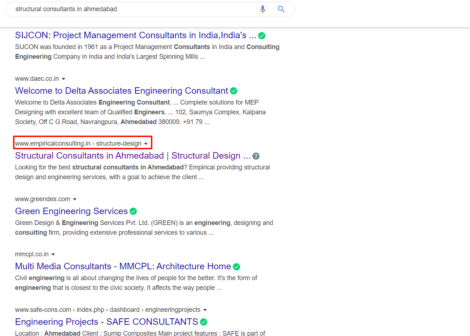Open the dropdown arrow next to www.daec.co.in
The height and width of the screenshot is (336, 470).
tap(64, 79)
